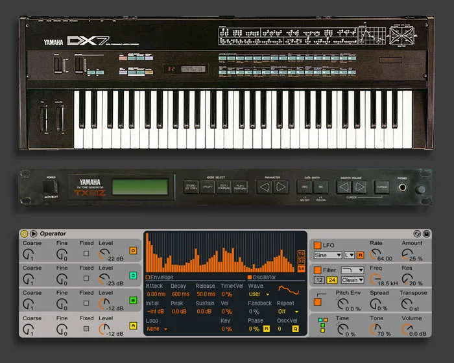Click oscillator A Level knob
The height and width of the screenshot is (363, 454).
point(104,329)
